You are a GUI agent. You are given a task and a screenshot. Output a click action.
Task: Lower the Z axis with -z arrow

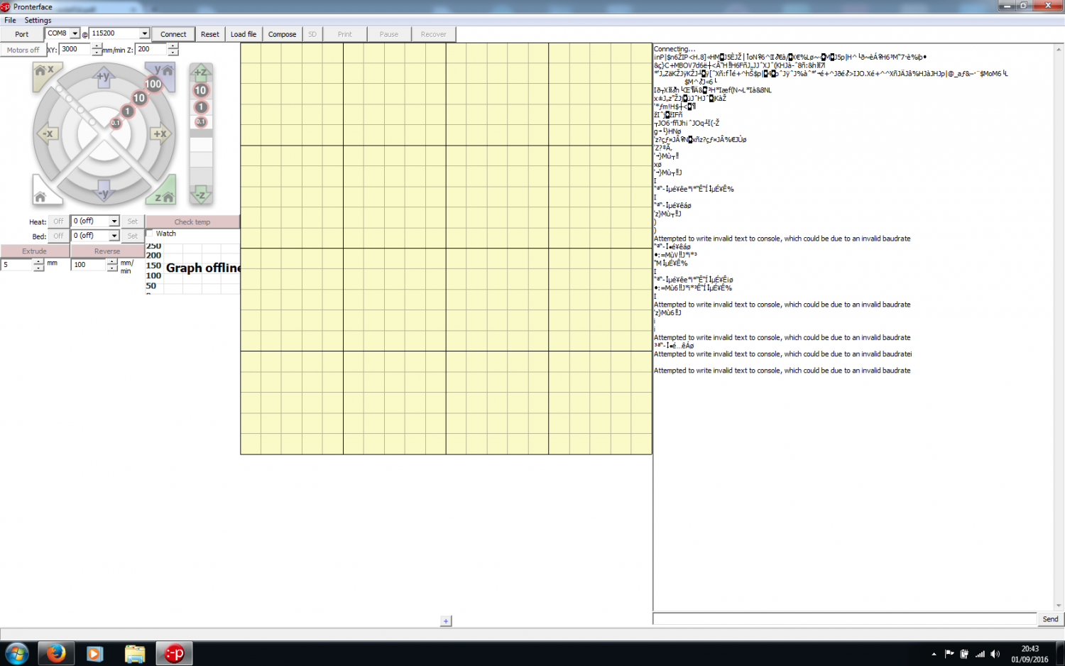click(x=201, y=195)
